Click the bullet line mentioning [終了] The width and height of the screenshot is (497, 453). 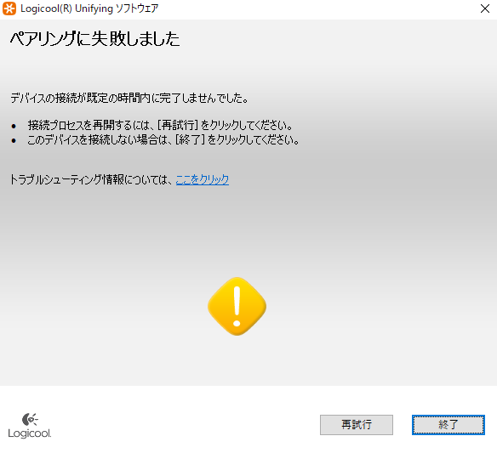point(163,139)
